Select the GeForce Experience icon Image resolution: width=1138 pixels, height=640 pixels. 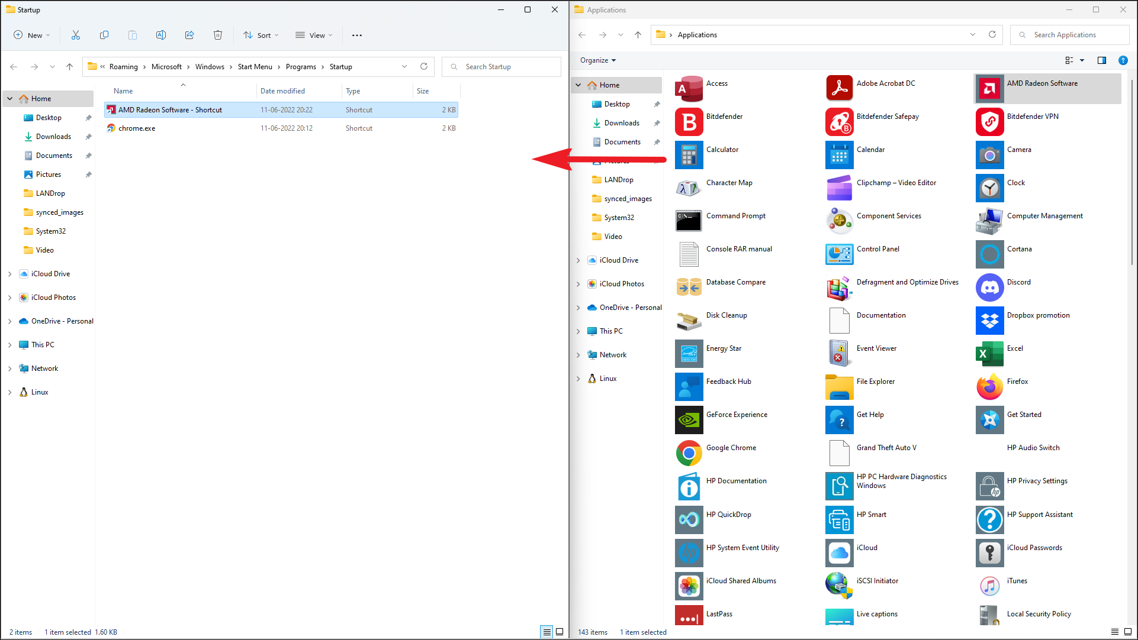(689, 420)
